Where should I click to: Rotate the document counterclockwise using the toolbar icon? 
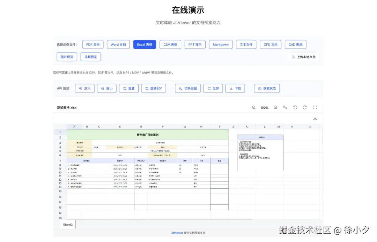click(295, 108)
